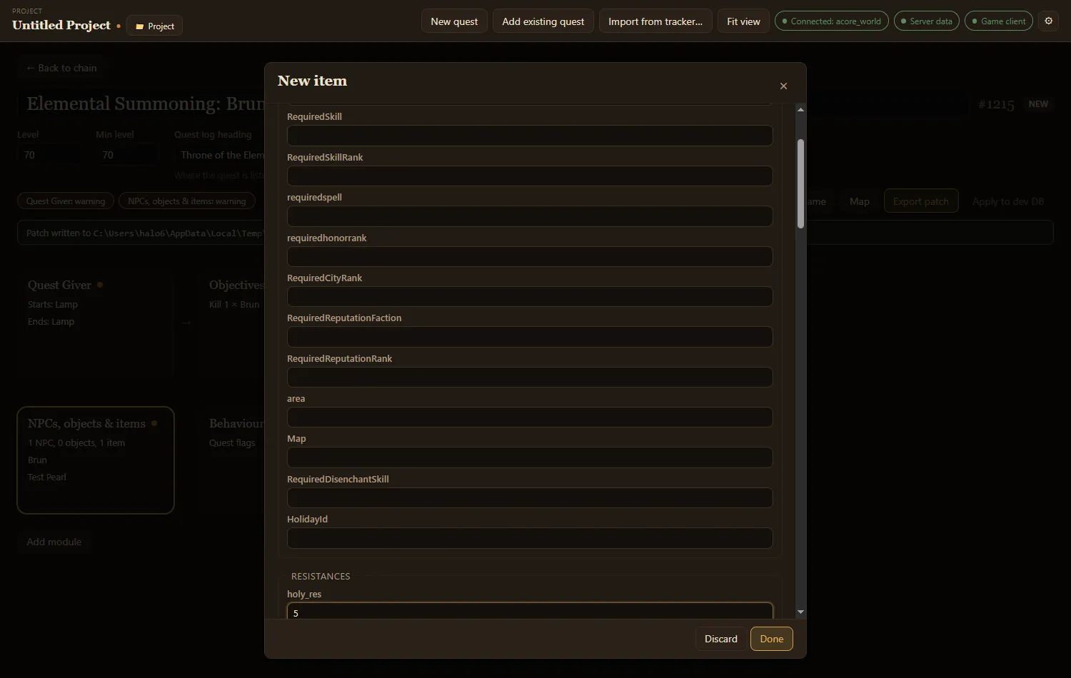The image size is (1071, 678).
Task: Click the Level field showing 70
Action: pyautogui.click(x=49, y=155)
